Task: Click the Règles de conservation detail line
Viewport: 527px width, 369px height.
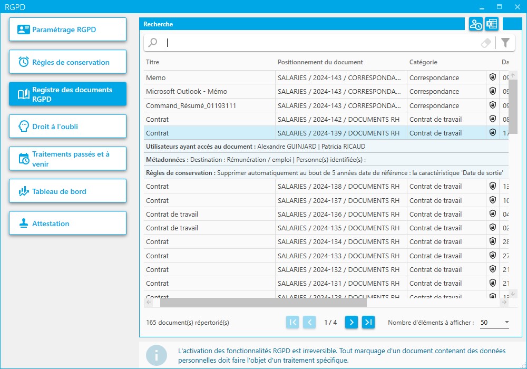Action: (x=326, y=173)
